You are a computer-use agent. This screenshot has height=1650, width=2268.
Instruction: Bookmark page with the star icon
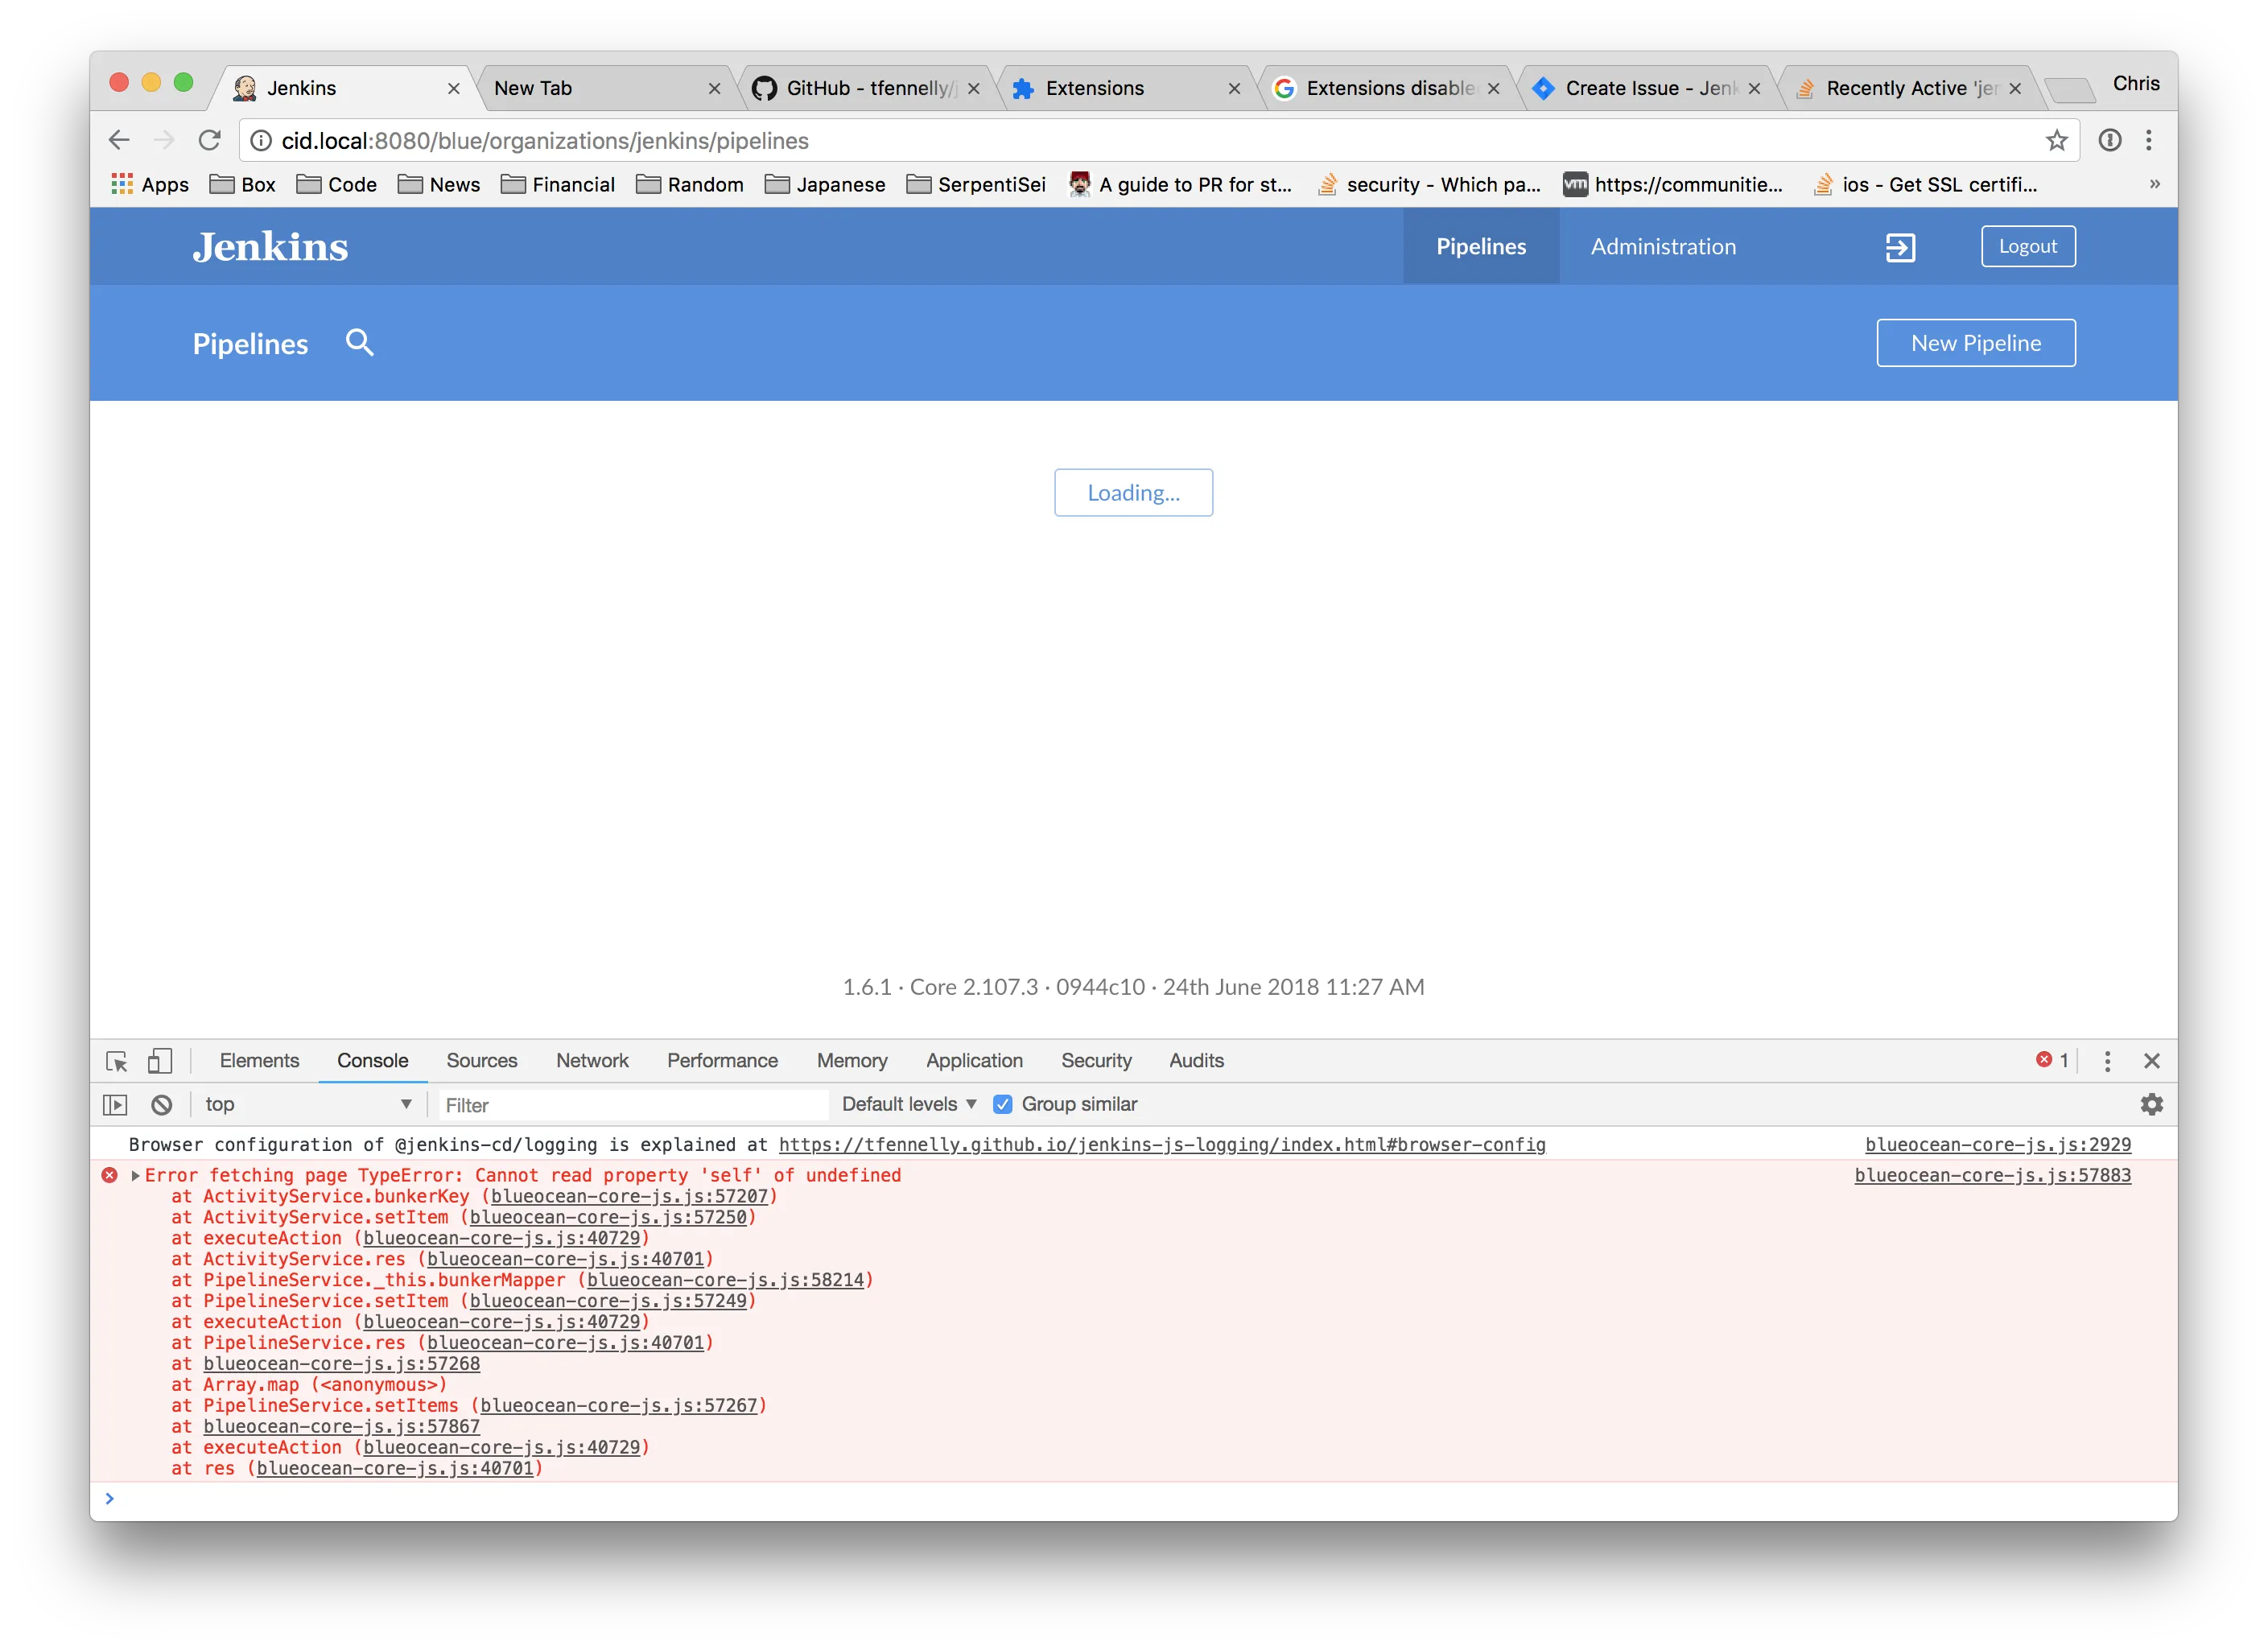point(2056,141)
